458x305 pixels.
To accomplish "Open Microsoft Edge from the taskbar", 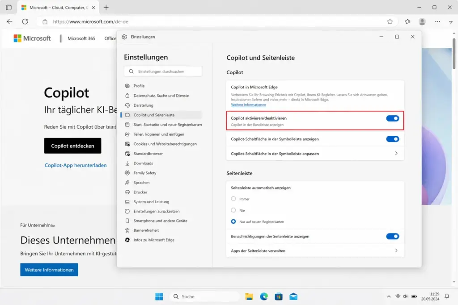I will tap(264, 297).
